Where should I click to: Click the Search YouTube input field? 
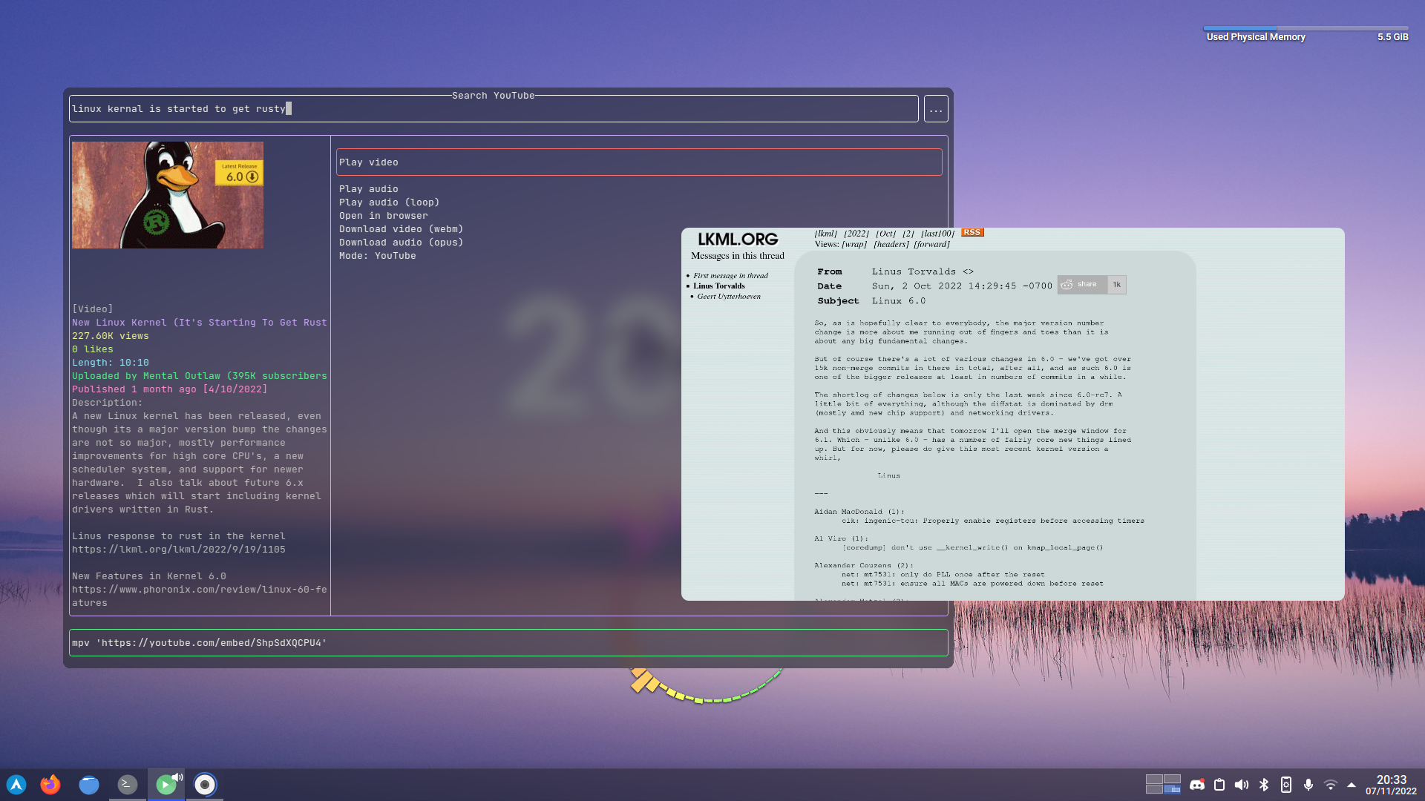pos(493,109)
